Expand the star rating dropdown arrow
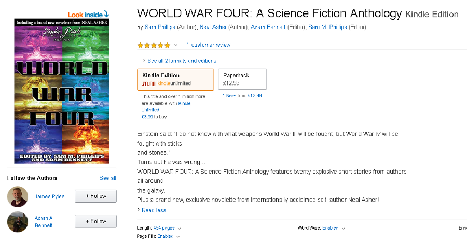Viewport: 467px width, 242px height. (x=176, y=45)
